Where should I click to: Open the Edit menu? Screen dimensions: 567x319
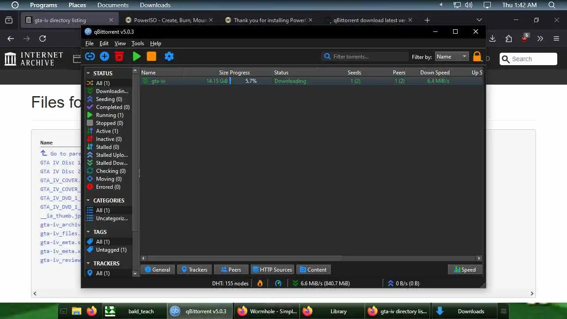[104, 43]
